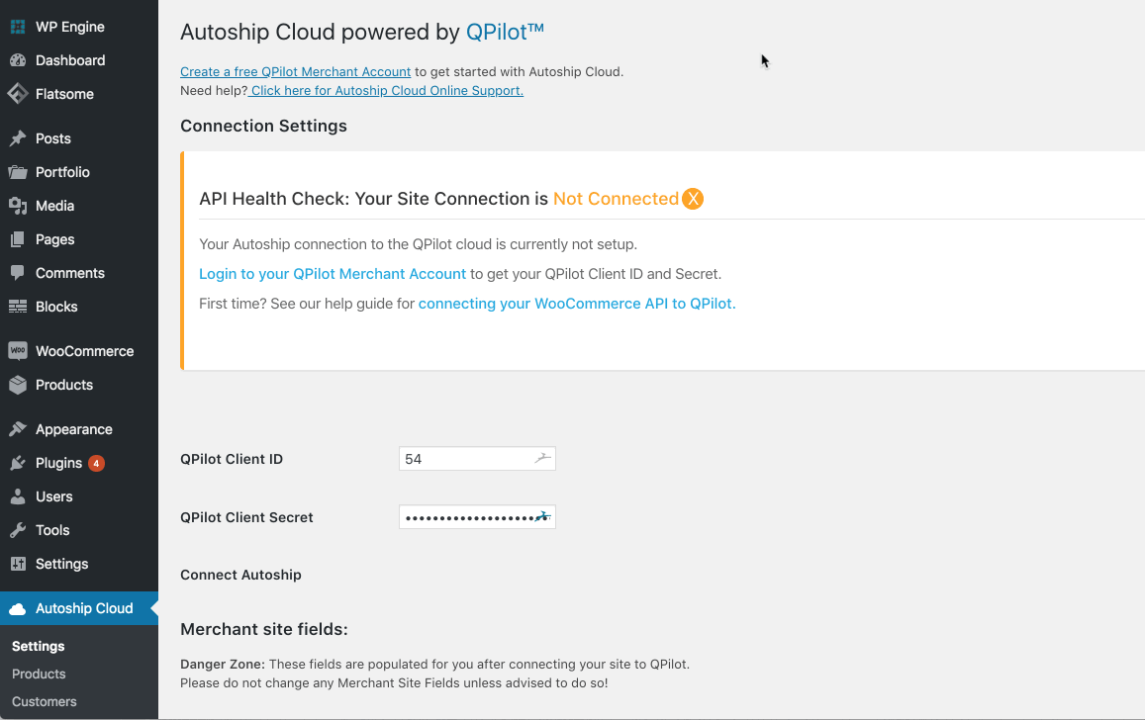Click here for Autoship Cloud Online Support
The width and height of the screenshot is (1145, 720).
click(x=386, y=90)
